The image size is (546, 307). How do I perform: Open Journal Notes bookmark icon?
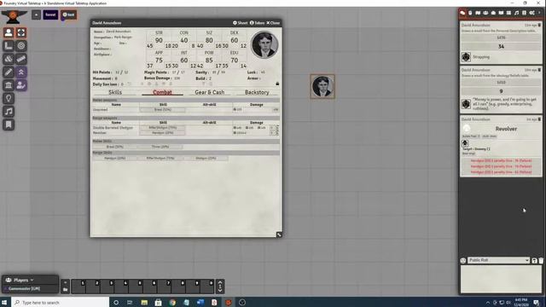click(9, 125)
